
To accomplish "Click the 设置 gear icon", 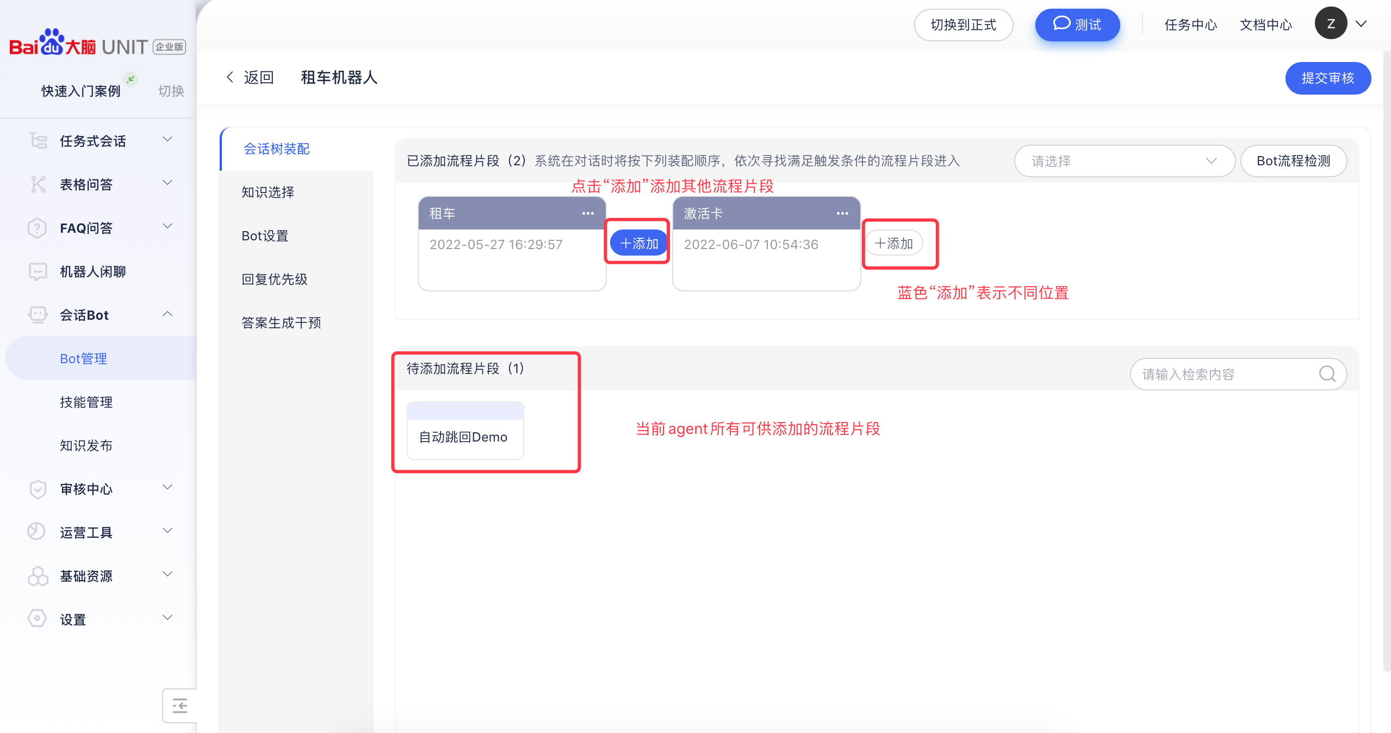I will [x=37, y=618].
